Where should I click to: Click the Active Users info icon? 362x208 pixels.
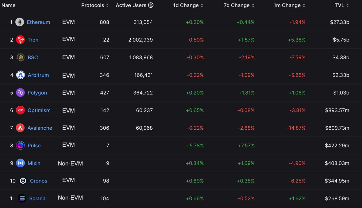click(x=151, y=5)
